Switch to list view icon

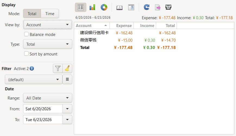[x=81, y=7]
